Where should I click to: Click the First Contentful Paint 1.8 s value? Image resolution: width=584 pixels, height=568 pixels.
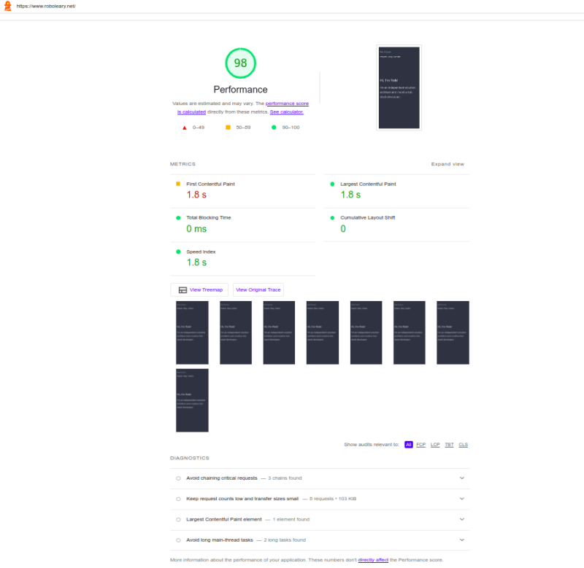pos(196,195)
